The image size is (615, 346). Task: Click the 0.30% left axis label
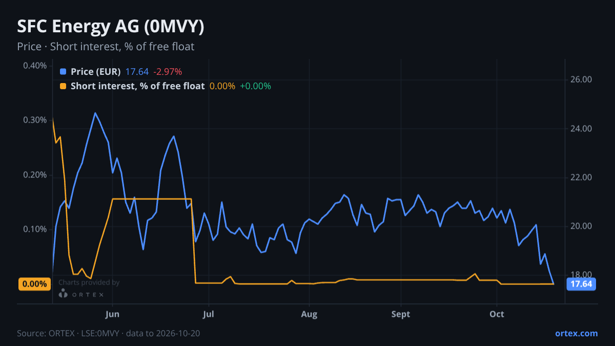35,120
